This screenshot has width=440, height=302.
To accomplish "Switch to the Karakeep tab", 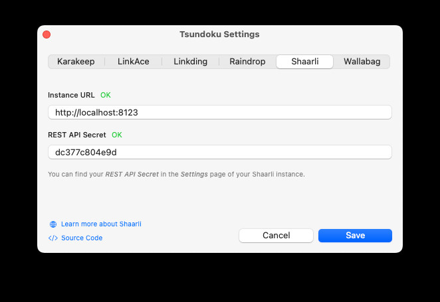I will tap(76, 62).
